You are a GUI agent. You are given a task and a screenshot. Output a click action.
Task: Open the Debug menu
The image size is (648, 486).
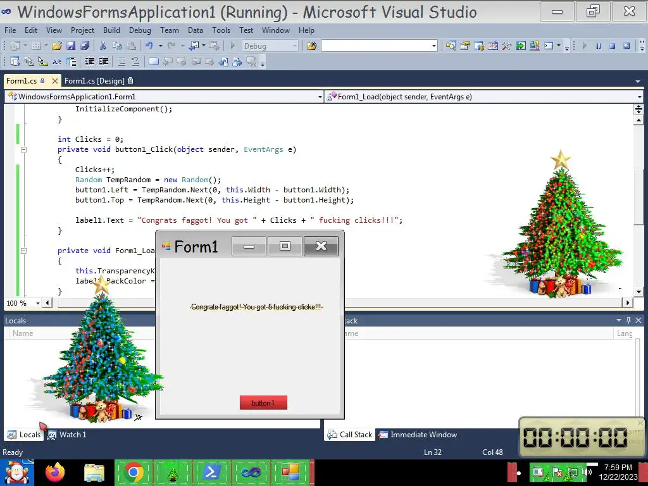point(140,30)
